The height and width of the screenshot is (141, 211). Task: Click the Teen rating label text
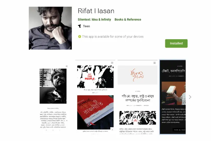pyautogui.click(x=86, y=26)
